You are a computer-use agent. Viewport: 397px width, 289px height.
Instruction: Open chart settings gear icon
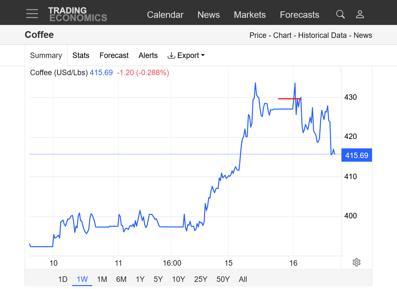pos(356,262)
